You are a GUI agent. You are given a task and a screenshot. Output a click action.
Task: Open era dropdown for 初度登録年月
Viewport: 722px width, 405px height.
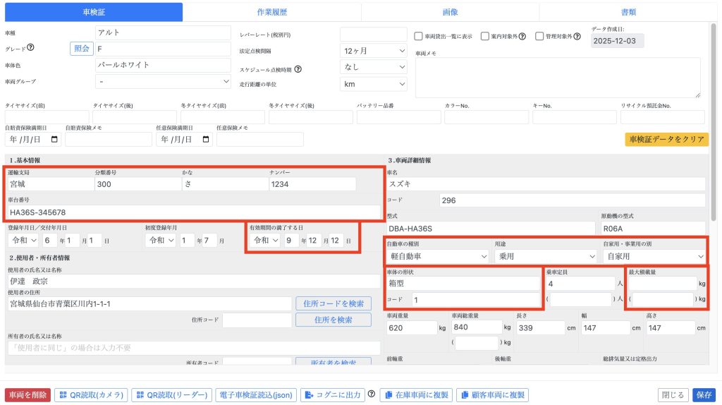[x=160, y=241]
